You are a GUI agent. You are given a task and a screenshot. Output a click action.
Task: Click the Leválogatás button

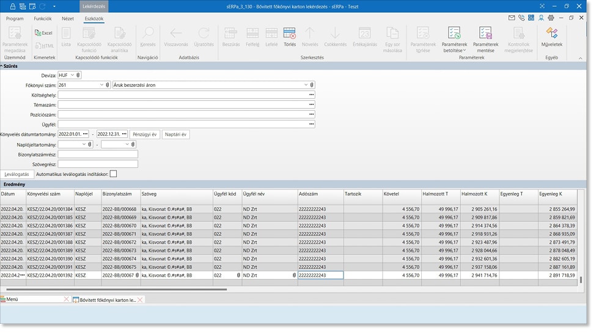(17, 174)
